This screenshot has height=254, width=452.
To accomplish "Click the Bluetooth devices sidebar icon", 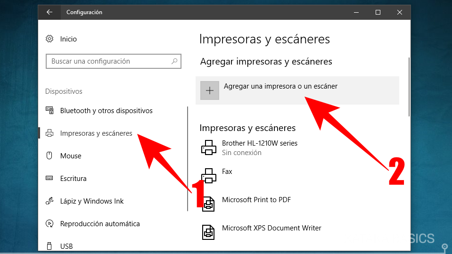I will click(49, 111).
